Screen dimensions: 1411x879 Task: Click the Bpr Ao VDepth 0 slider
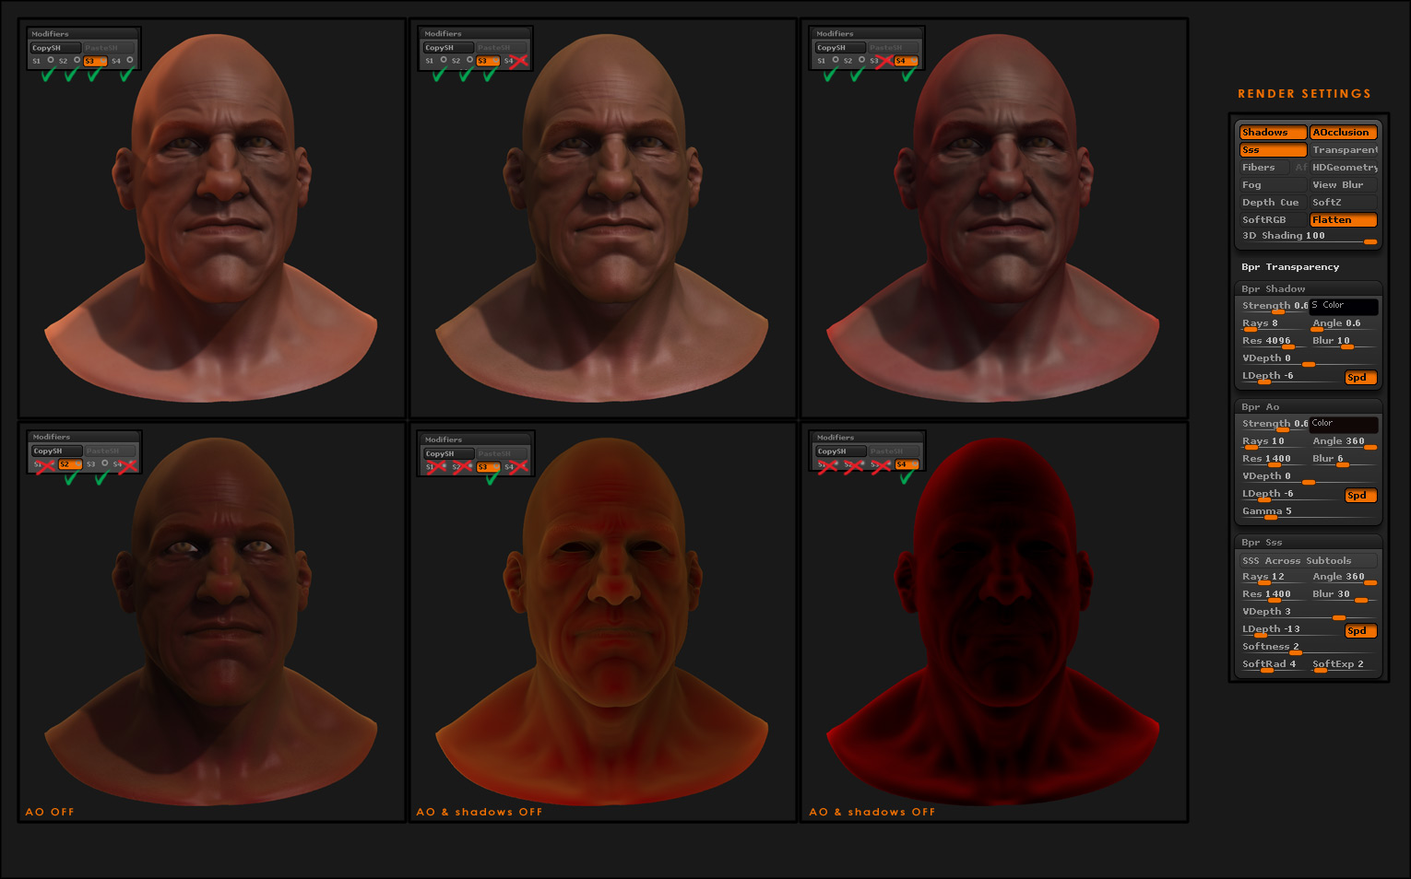click(1309, 476)
